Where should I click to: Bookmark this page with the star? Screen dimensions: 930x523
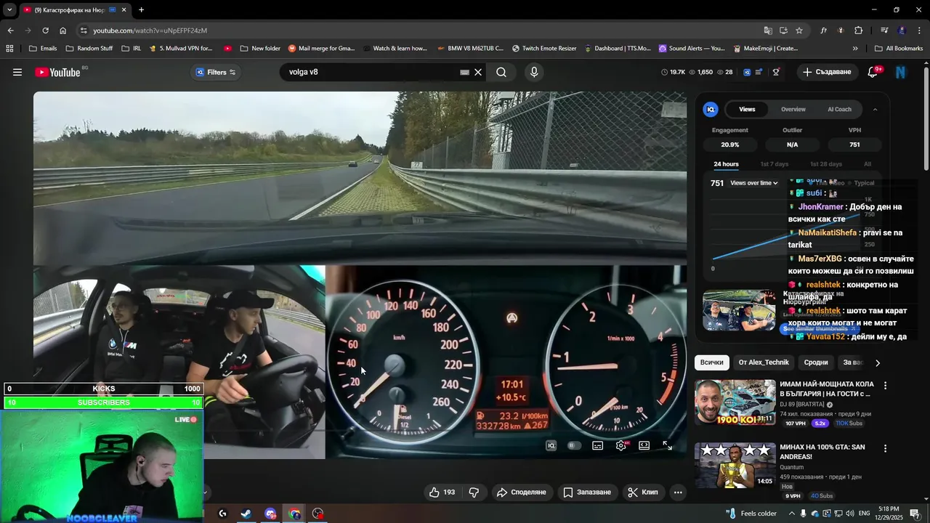tap(799, 31)
